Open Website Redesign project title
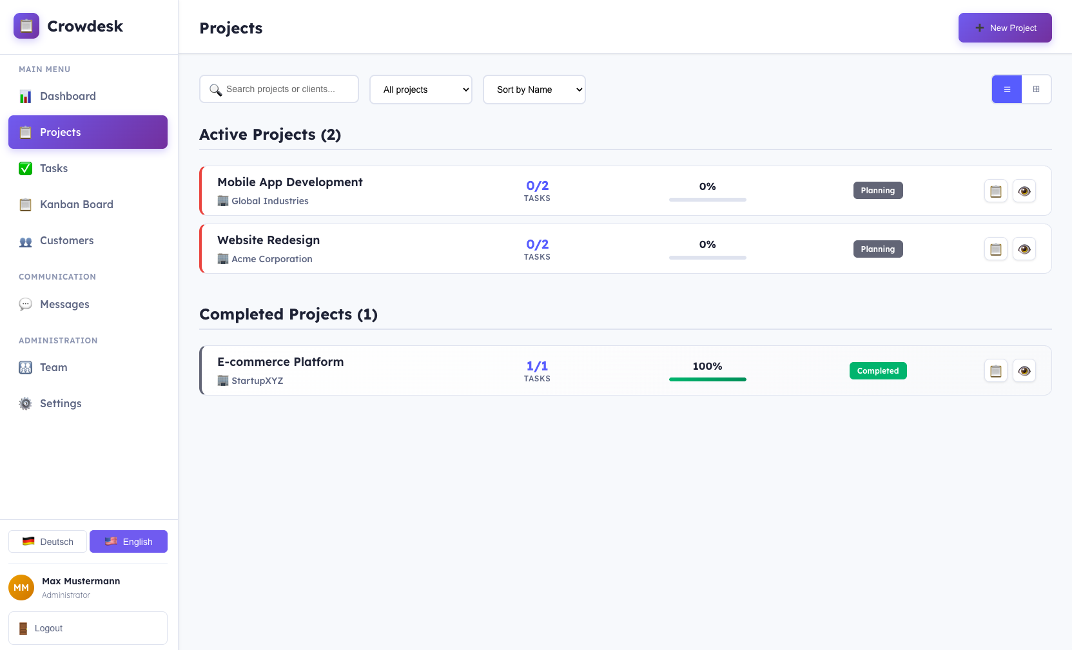The height and width of the screenshot is (650, 1072). tap(269, 240)
